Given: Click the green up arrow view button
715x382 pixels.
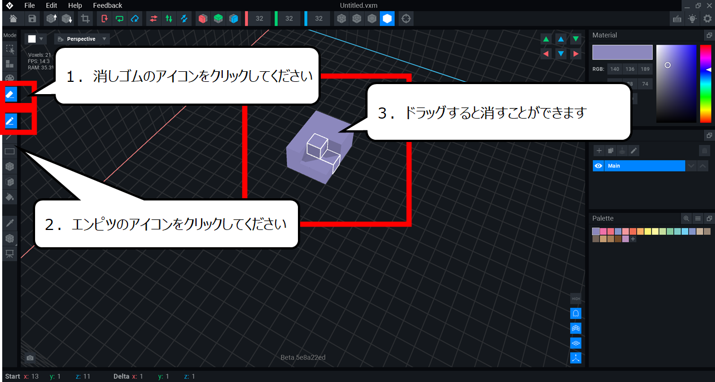Looking at the screenshot, I should click(546, 39).
